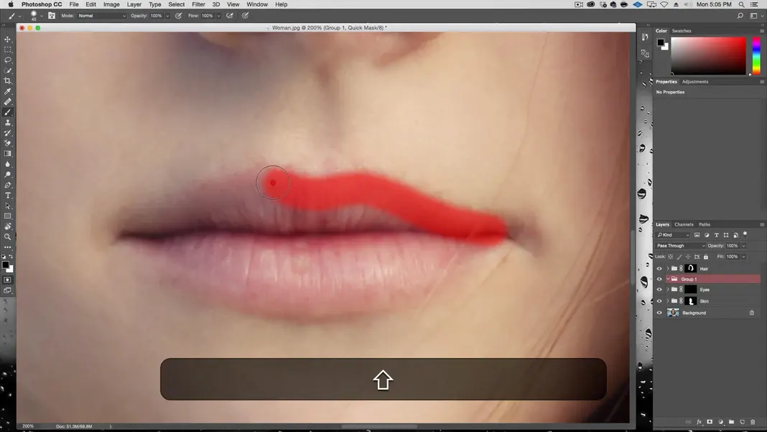
Task: Open the Select menu
Action: tap(176, 4)
